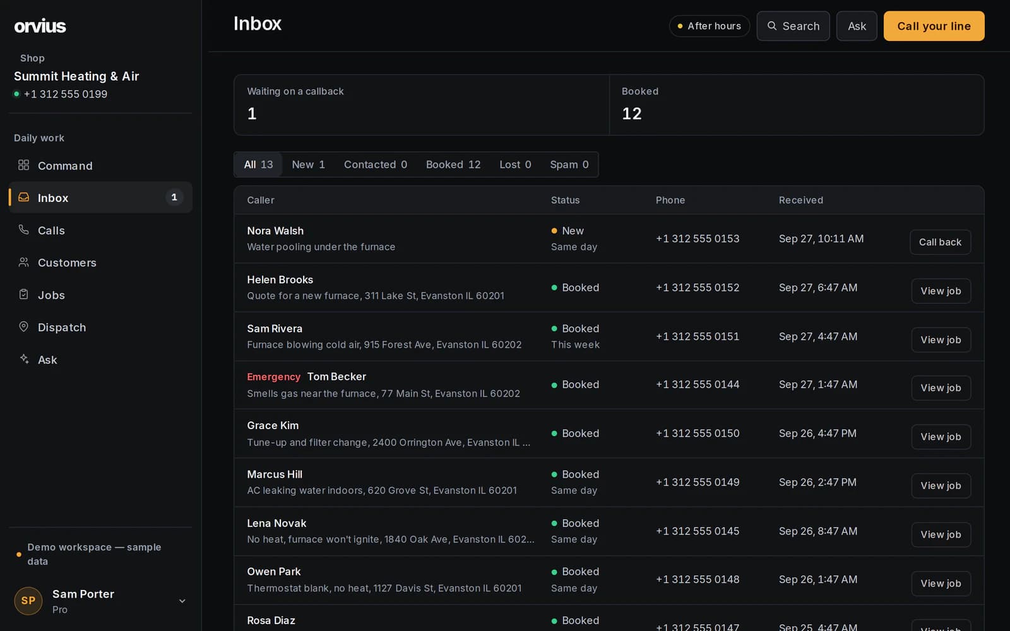Click View job for Owen Park
The width and height of the screenshot is (1010, 631).
[941, 583]
